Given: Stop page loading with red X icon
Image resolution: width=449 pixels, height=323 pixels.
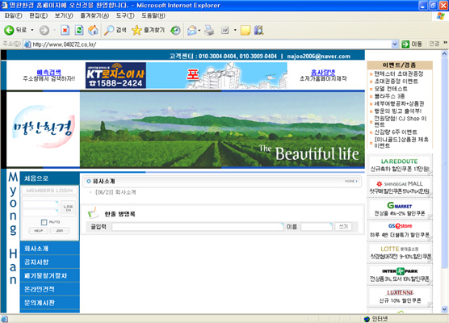Looking at the screenshot, I should tap(65, 30).
